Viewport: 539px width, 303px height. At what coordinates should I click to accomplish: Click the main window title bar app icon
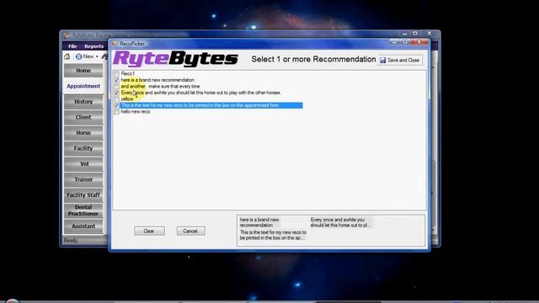tap(67, 35)
